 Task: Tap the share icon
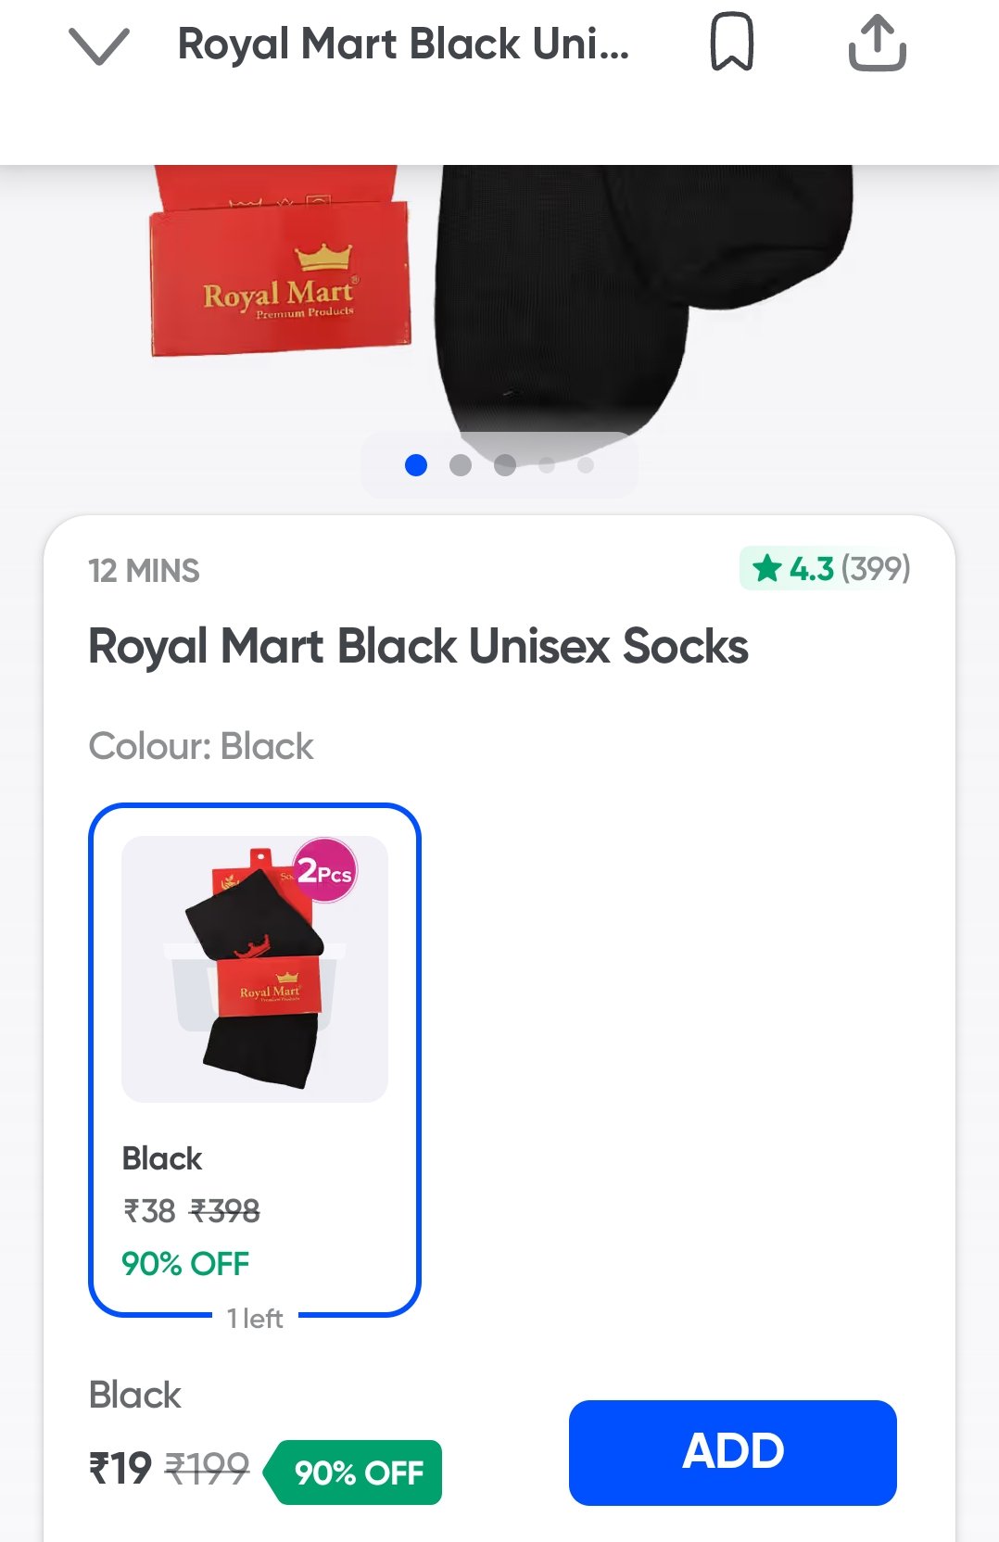click(877, 43)
